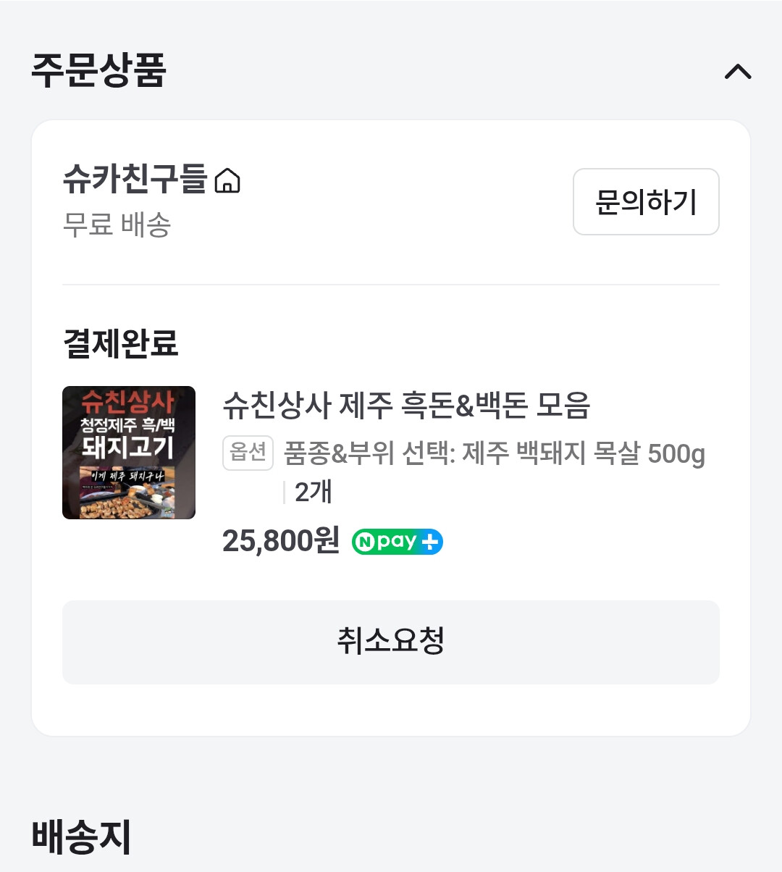This screenshot has width=782, height=872.
Task: Tap the 이게 제주 돼지구나 caption in thumbnail
Action: [128, 477]
